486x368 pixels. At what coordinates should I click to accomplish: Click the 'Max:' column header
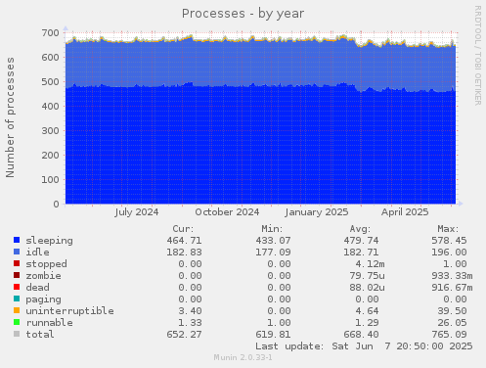[448, 229]
